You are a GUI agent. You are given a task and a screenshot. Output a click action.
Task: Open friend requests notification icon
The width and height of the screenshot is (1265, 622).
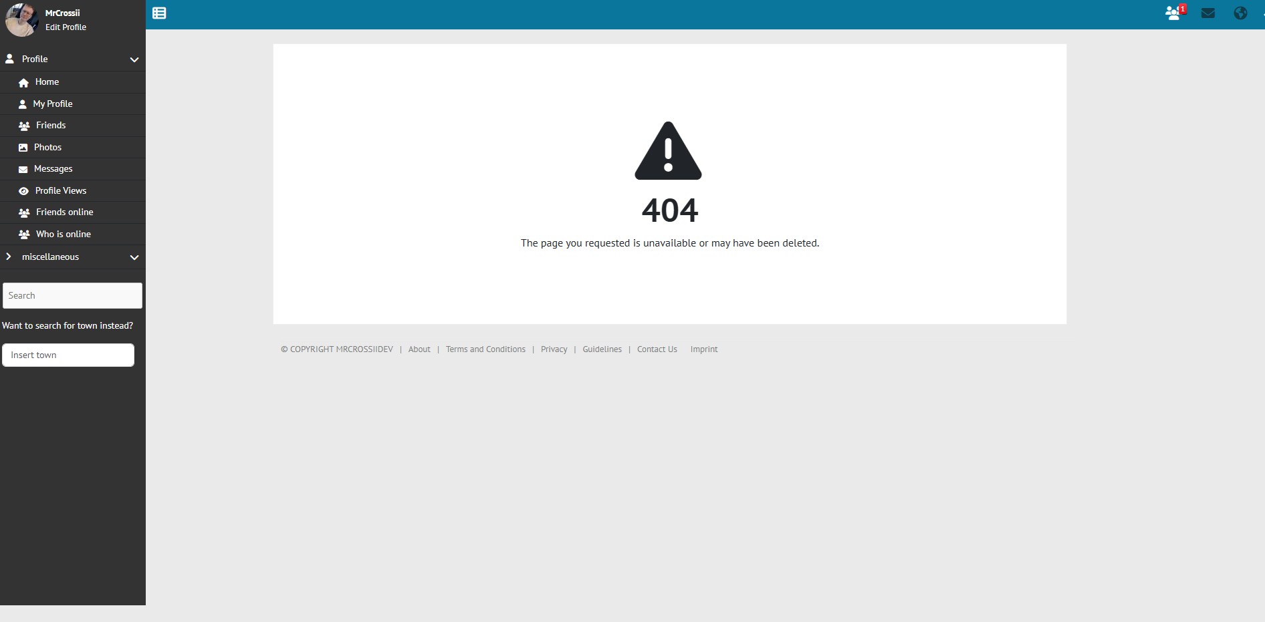point(1173,13)
